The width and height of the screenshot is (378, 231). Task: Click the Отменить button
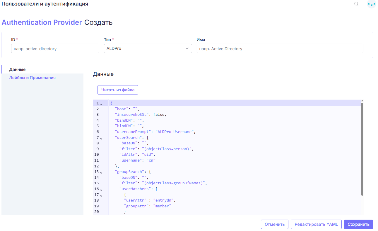(275, 224)
